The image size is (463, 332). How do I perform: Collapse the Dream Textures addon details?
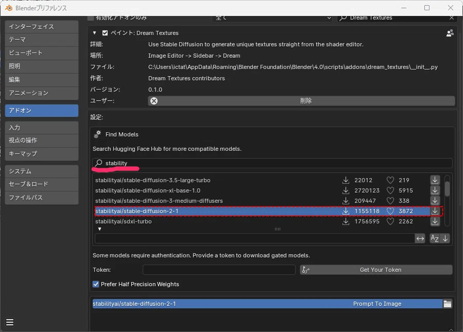(94, 33)
